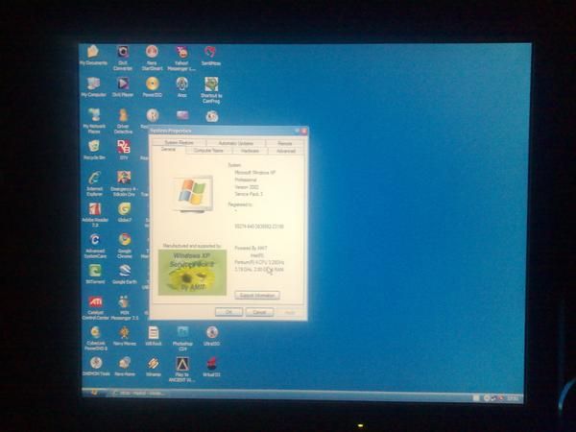
Task: Select the General tab
Action: [x=168, y=150]
